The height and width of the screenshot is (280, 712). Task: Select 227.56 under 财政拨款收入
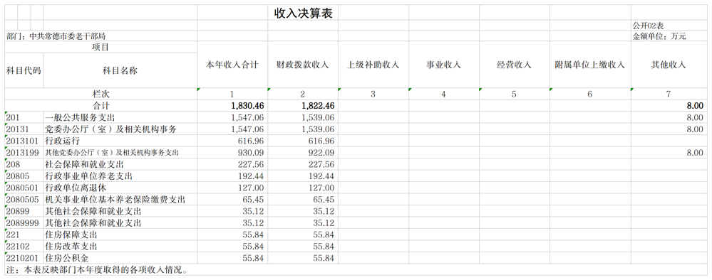pos(321,164)
